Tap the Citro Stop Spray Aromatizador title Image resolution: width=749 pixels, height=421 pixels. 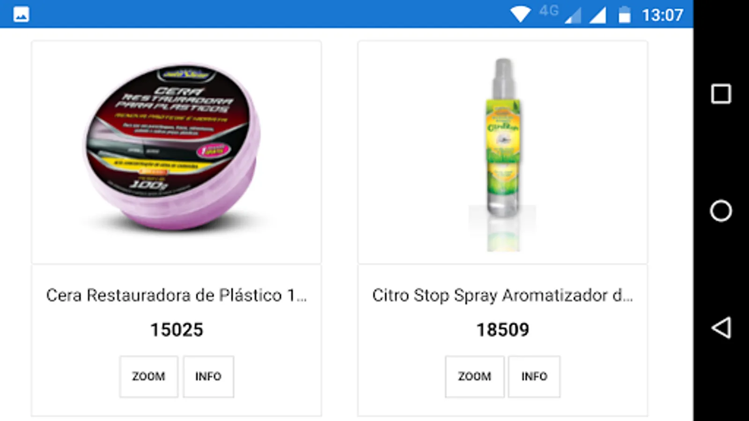(x=503, y=296)
